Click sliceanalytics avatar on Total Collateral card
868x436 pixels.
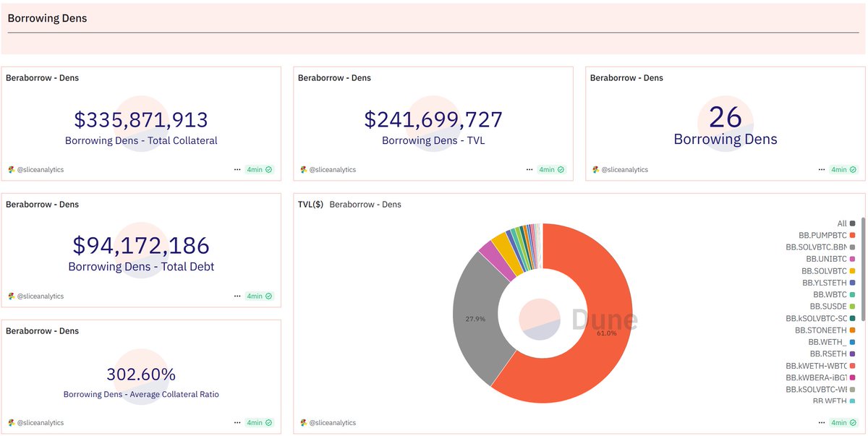point(11,170)
